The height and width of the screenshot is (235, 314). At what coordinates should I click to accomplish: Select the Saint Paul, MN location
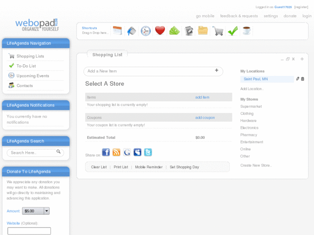pos(267,79)
